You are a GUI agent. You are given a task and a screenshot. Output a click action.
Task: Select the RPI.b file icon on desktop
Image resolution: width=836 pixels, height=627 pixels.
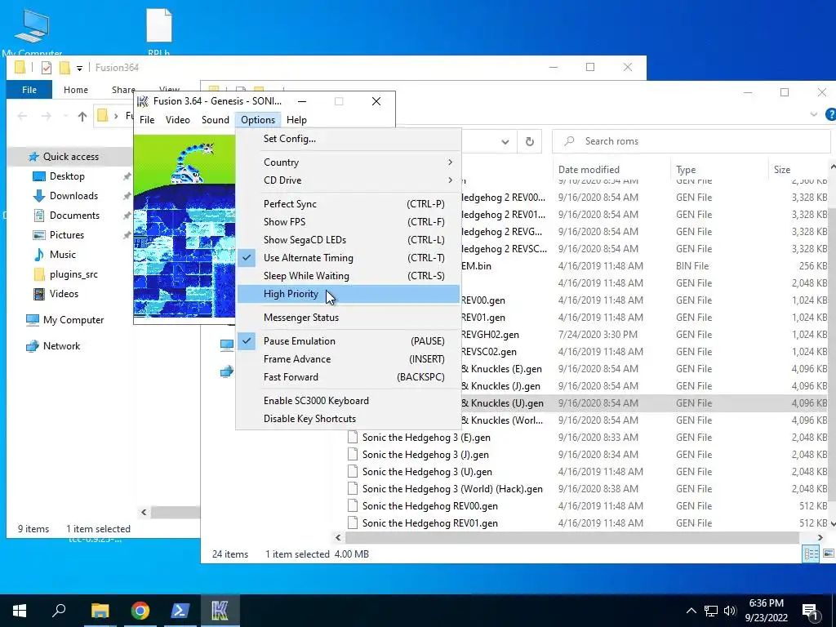159,32
